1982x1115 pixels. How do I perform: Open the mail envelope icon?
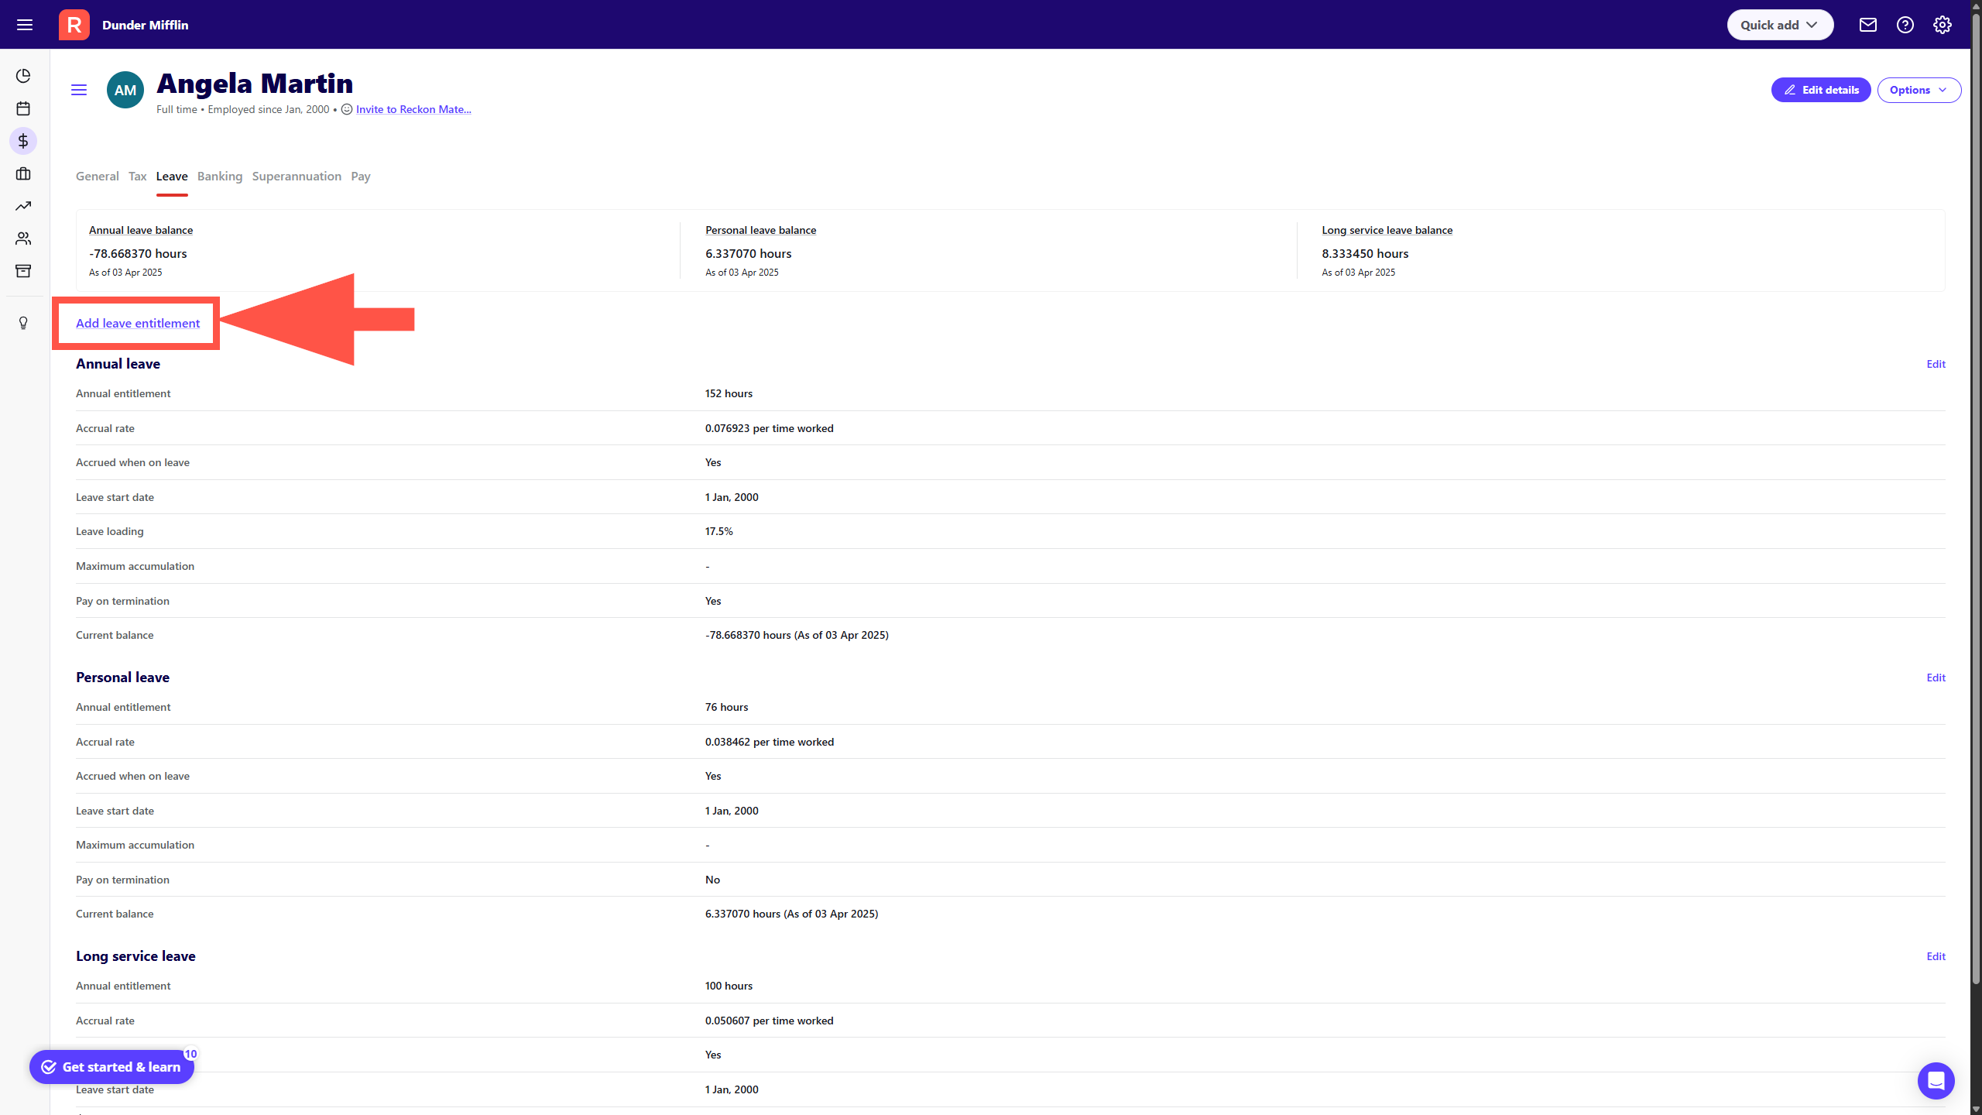1867,25
